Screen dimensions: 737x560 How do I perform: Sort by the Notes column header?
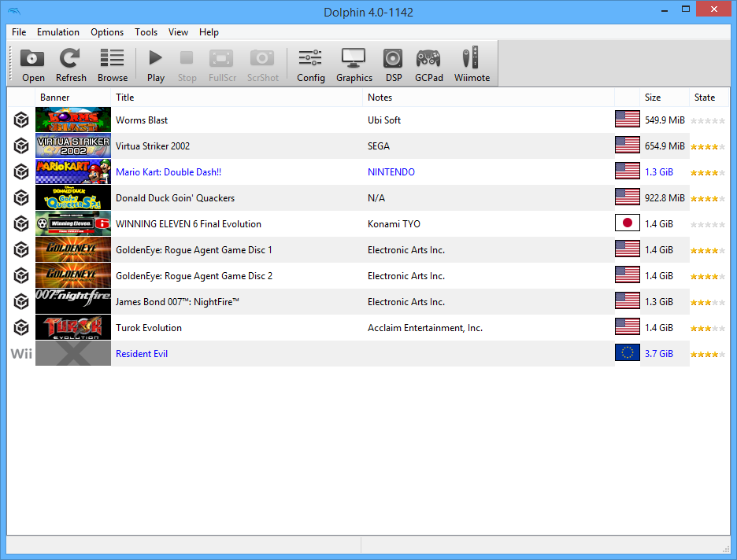(488, 98)
